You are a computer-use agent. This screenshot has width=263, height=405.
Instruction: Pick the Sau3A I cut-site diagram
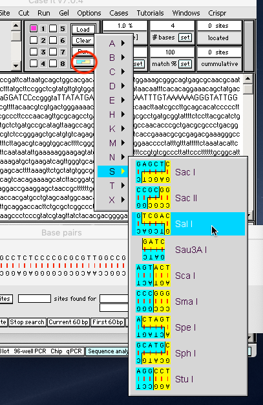[153, 250]
